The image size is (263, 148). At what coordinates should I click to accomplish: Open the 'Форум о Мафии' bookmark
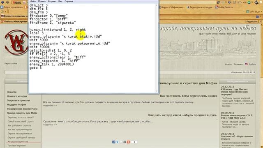pos(172,7)
